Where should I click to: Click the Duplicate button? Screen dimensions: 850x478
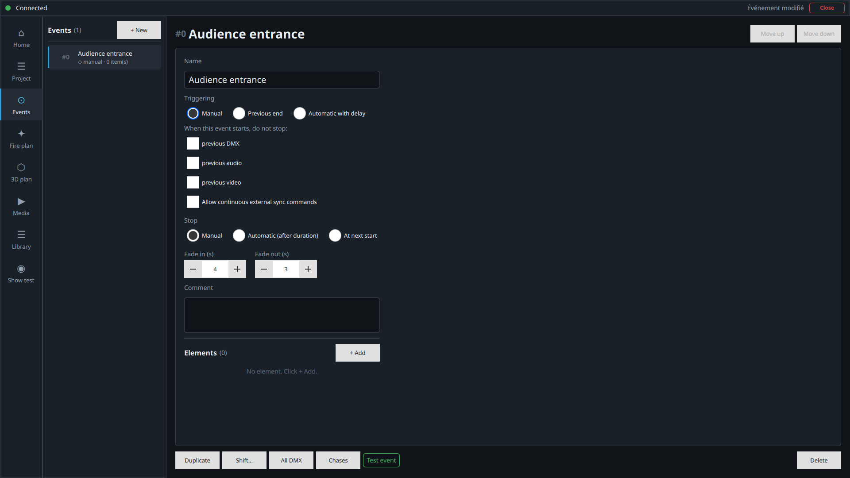click(x=197, y=460)
